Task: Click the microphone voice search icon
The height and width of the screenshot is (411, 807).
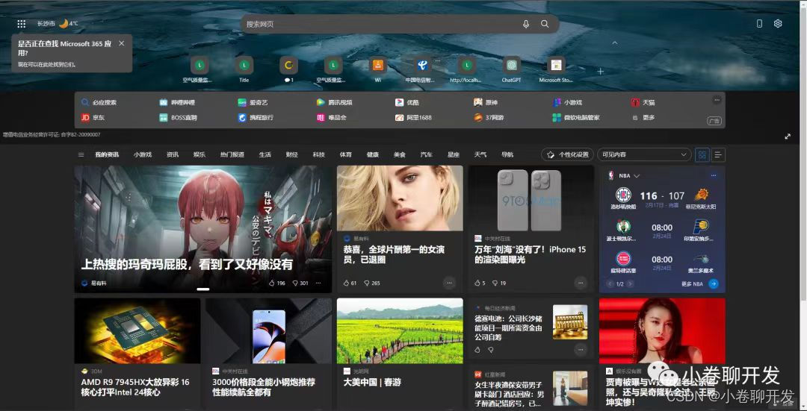Action: [x=525, y=24]
